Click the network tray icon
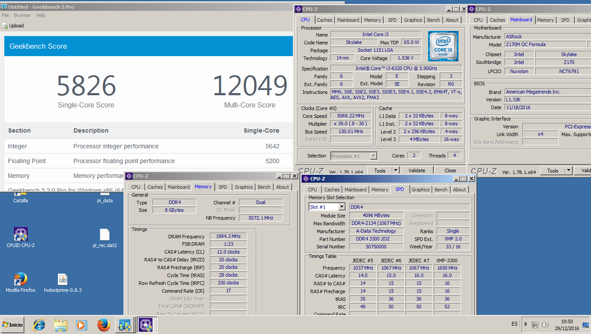The height and width of the screenshot is (334, 591). pos(535,324)
